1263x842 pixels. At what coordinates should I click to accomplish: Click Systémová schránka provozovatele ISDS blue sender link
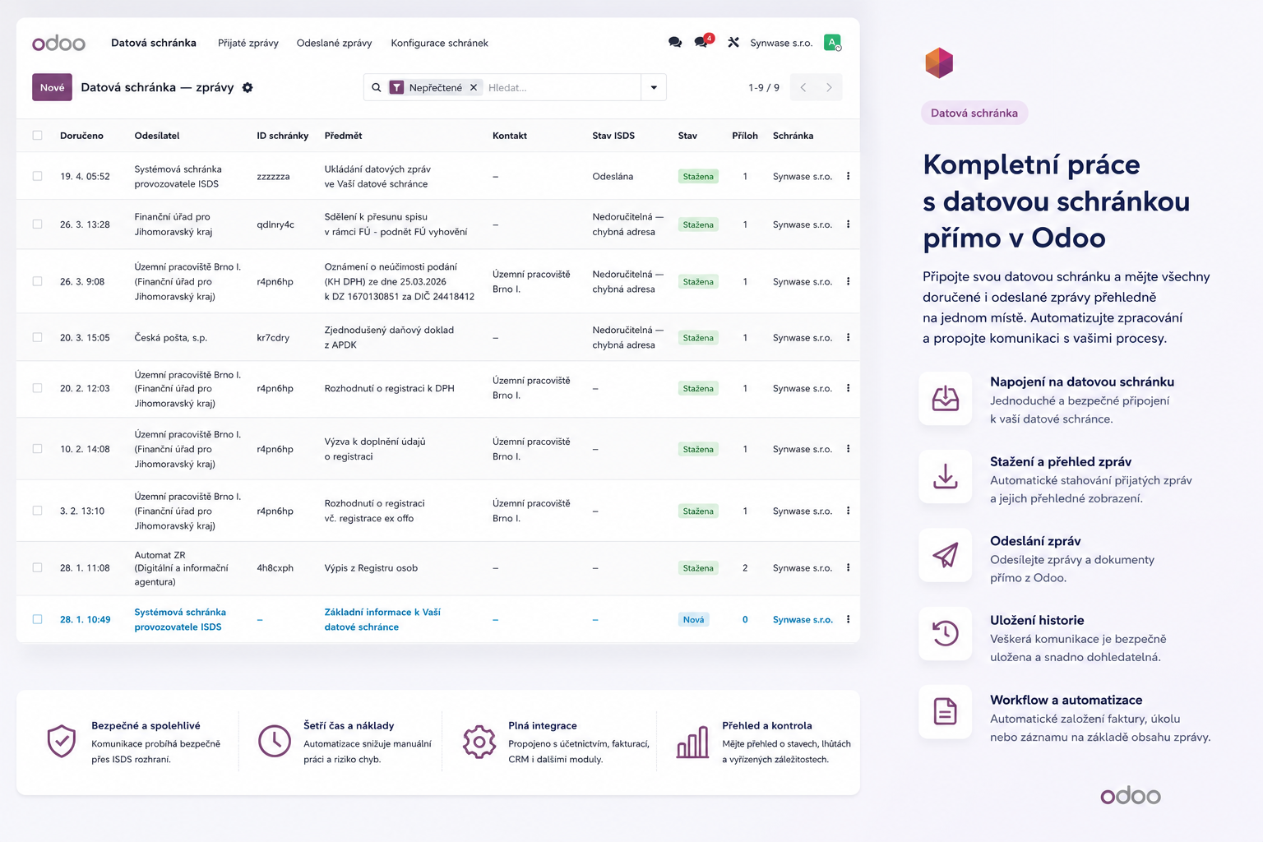click(x=180, y=619)
